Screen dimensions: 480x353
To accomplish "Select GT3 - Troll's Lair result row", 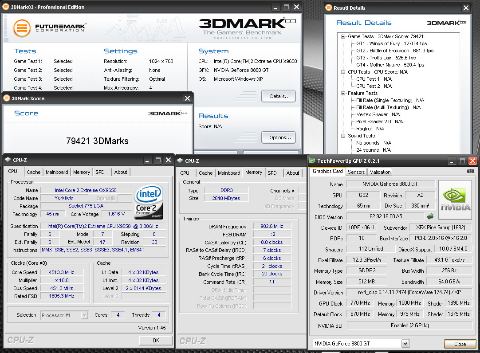I will (x=386, y=58).
